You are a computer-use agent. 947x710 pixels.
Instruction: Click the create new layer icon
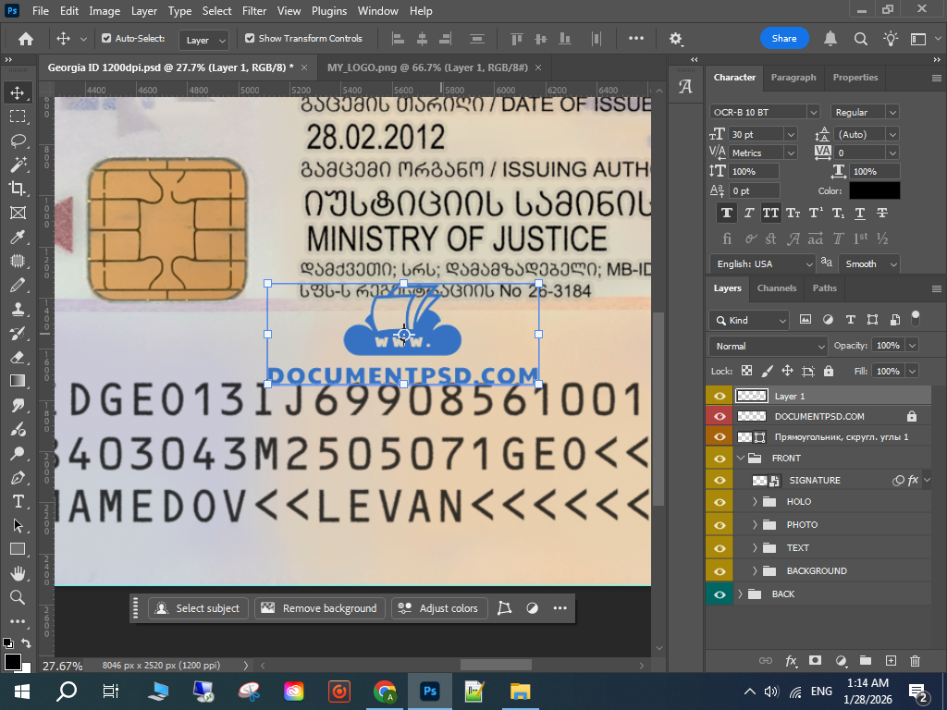(891, 661)
